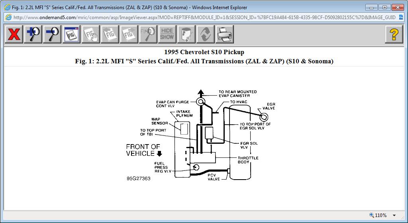This screenshot has width=408, height=223.
Task: Click the URL address bar
Action: tap(204, 18)
